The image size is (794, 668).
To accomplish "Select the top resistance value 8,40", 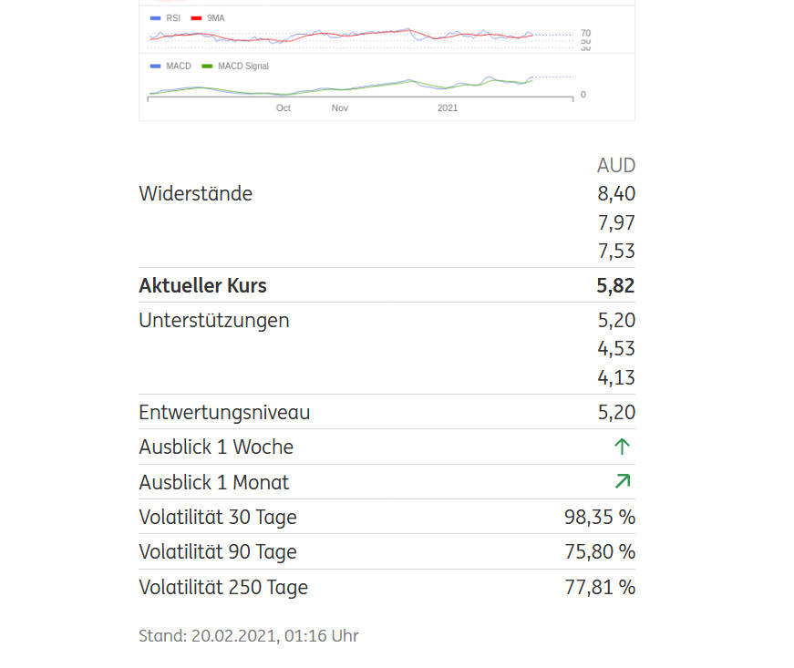I will coord(617,193).
